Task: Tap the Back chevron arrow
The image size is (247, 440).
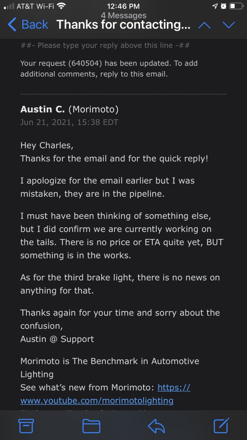Action: click(12, 25)
